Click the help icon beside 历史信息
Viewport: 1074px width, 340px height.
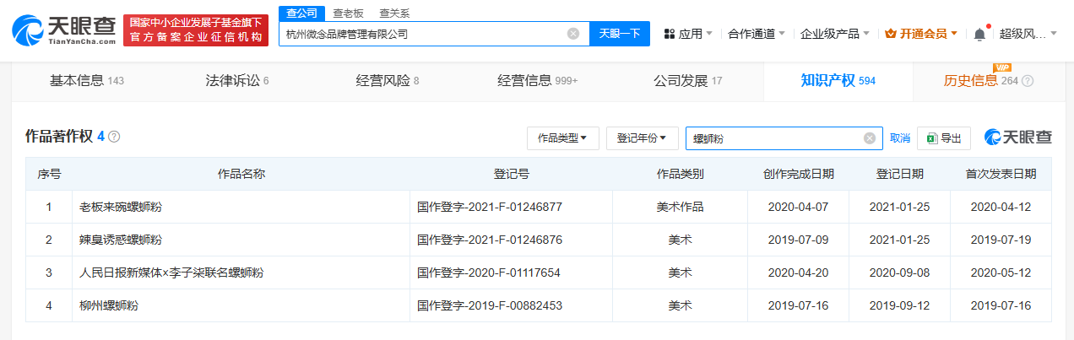coord(1028,81)
